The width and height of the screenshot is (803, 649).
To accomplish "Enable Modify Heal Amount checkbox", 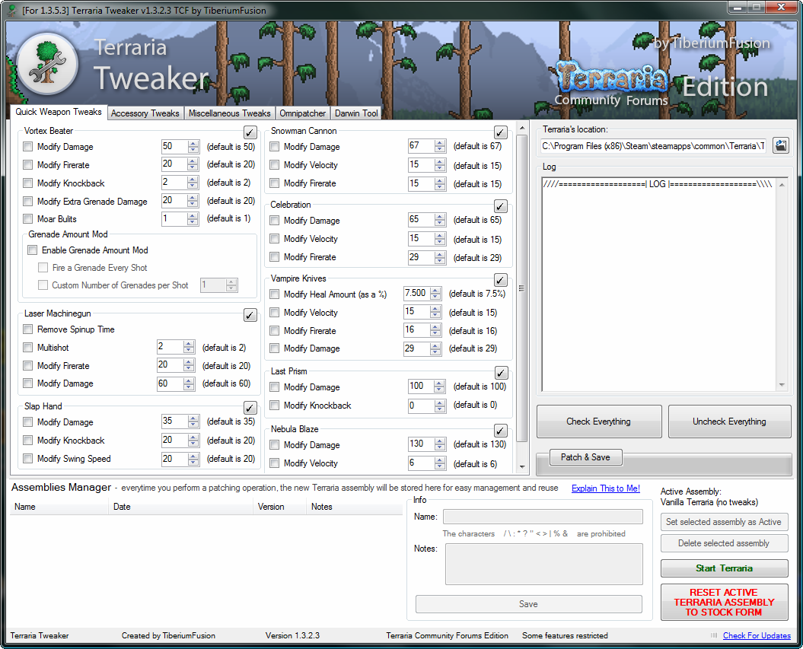I will coord(275,294).
